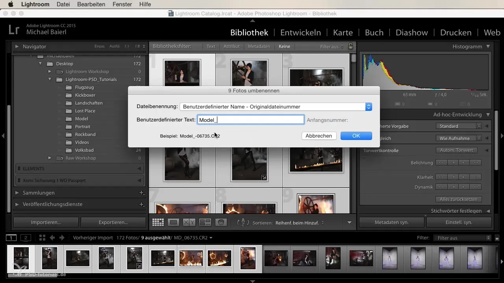Screen dimensions: 504x283
Task: Collapse Ad-hoc-Entwicklung panel
Action: click(488, 115)
